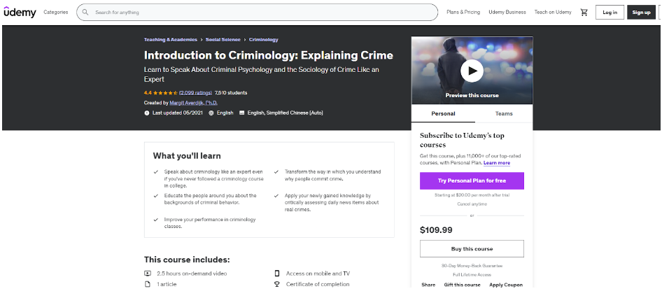Click '2.5 hours on-demand video' text
This screenshot has width=662, height=291.
[x=192, y=274]
